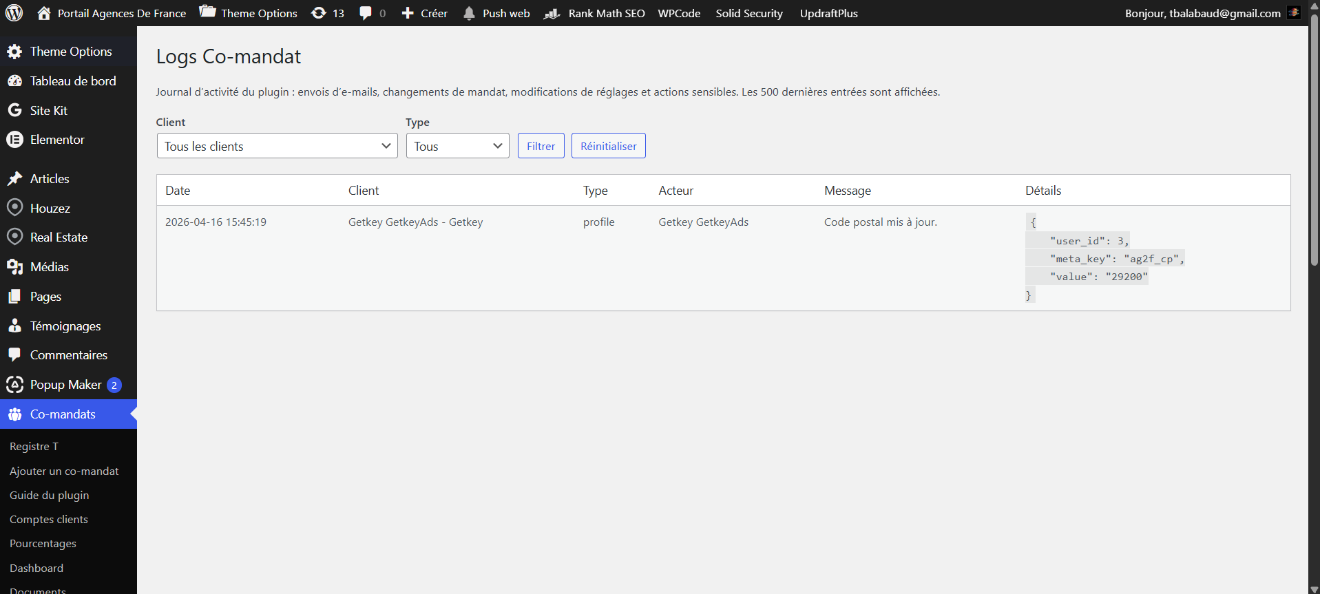
Task: Open Comptes clients submenu item
Action: click(49, 520)
